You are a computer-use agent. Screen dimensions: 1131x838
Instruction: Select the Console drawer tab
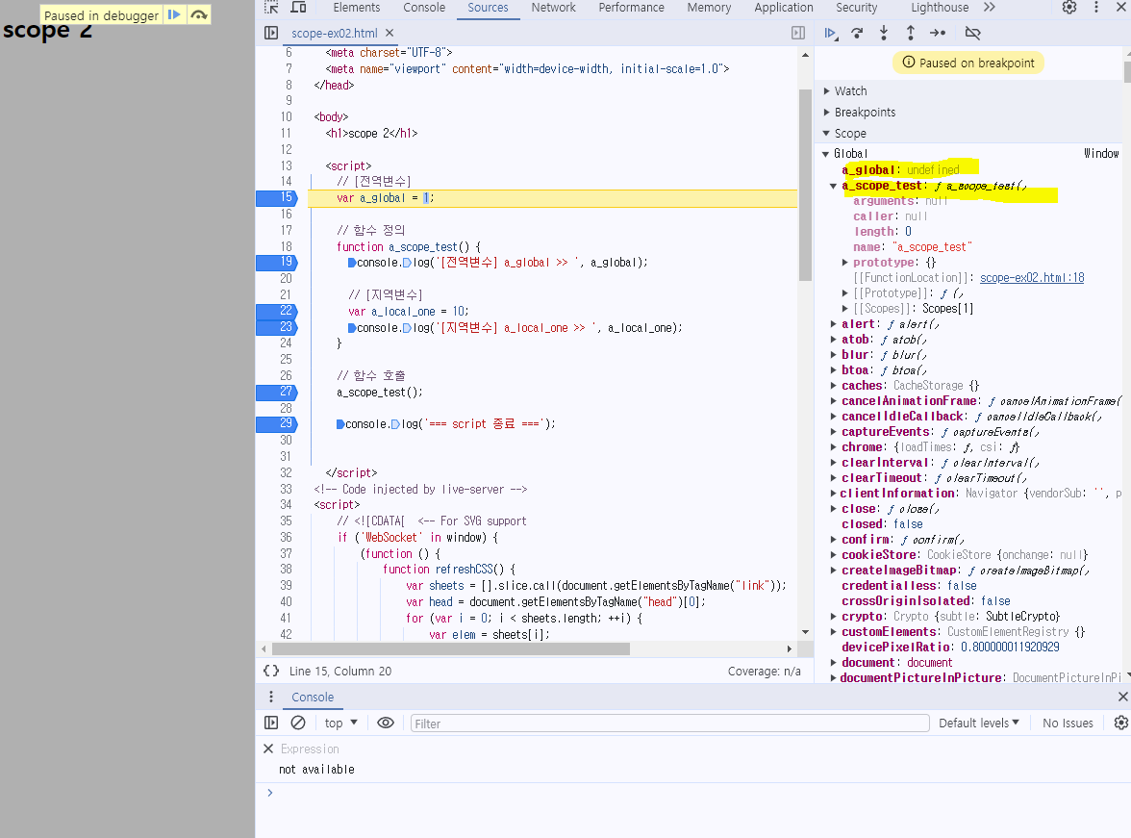(313, 698)
